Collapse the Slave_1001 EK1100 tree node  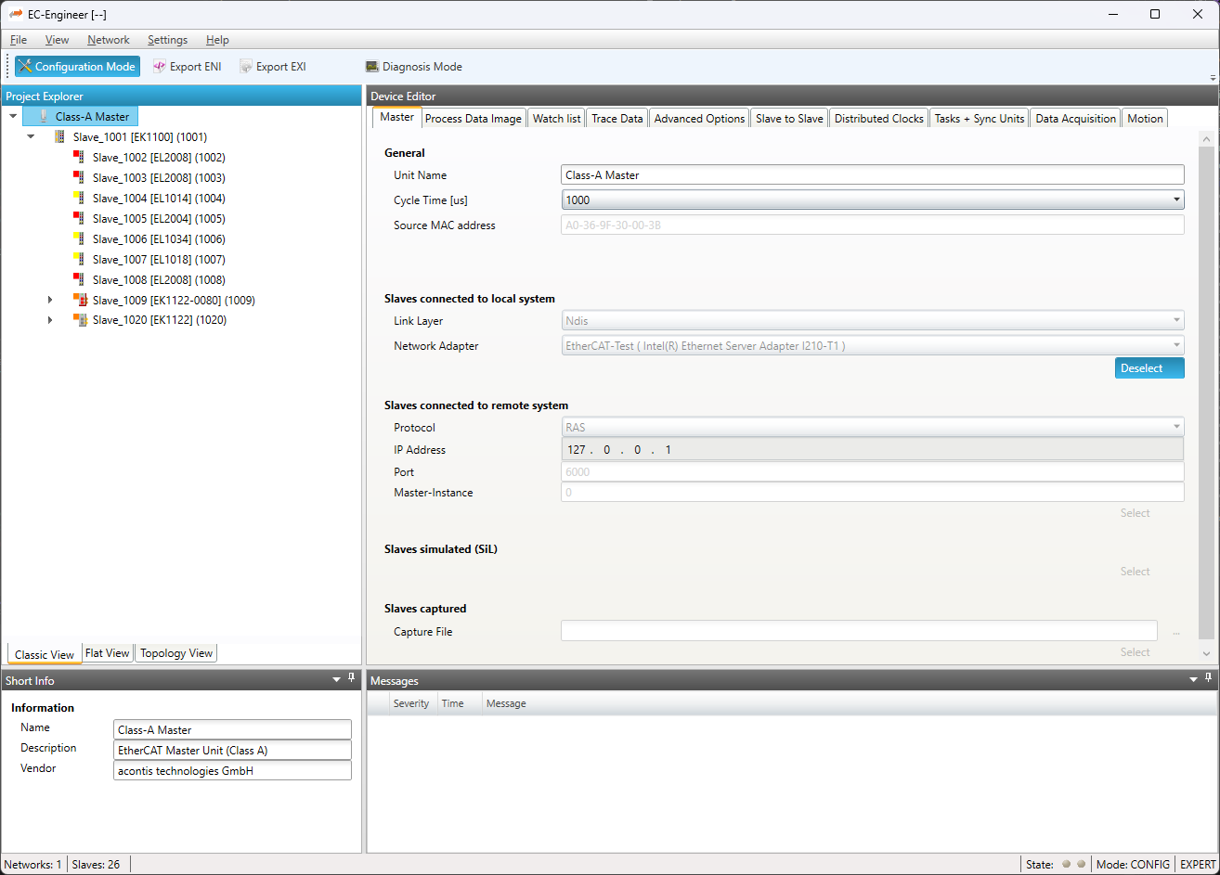[x=31, y=137]
